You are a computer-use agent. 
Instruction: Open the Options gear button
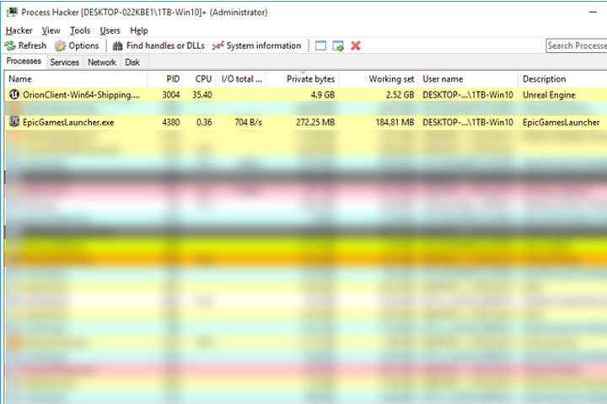77,45
